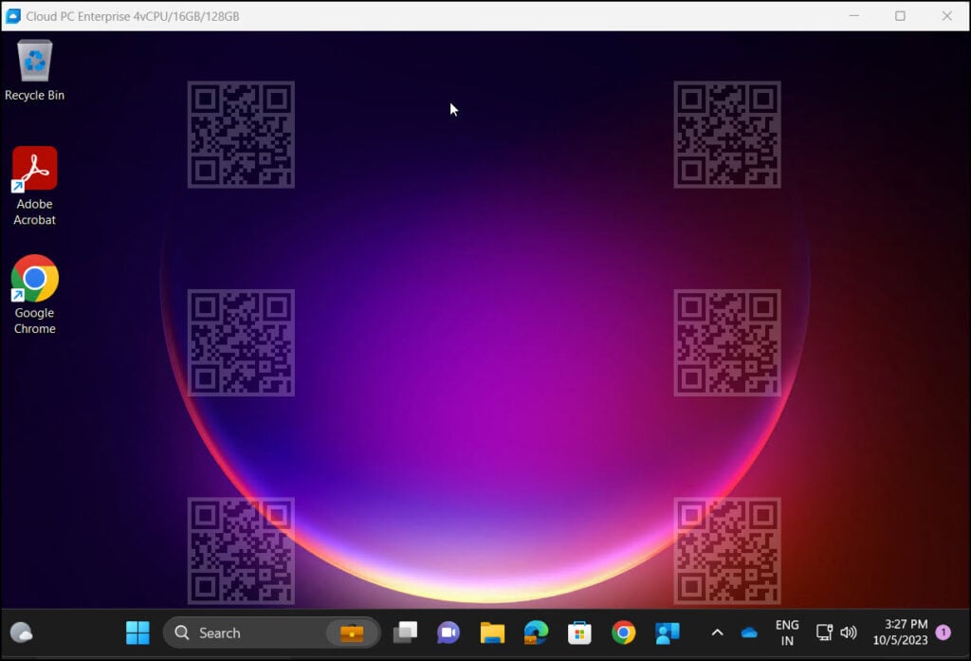Click the Cloud PC app icon in the title bar
The image size is (971, 661).
coord(13,16)
